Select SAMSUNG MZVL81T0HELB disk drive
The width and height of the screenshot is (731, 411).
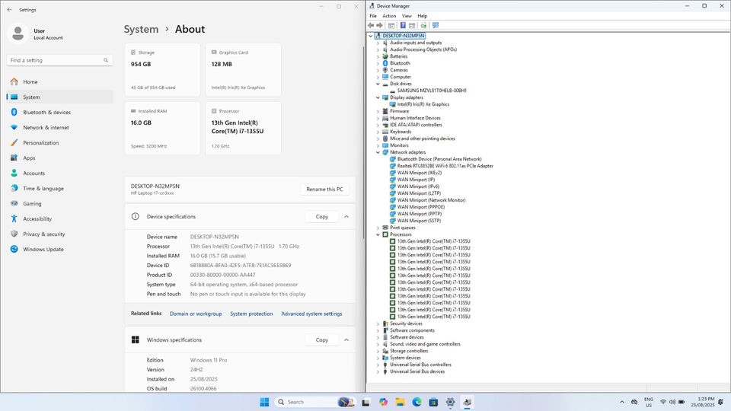432,91
